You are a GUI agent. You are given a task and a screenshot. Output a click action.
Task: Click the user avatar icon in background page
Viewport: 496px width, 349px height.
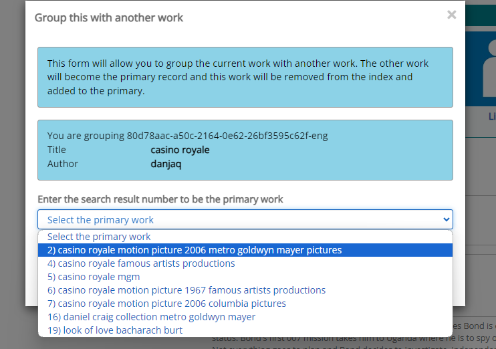pos(490,68)
